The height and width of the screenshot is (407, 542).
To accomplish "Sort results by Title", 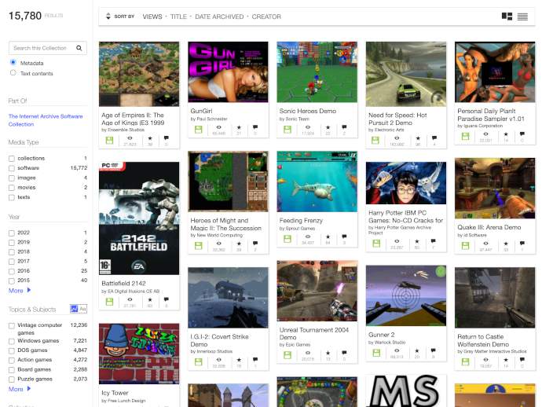I will point(178,16).
